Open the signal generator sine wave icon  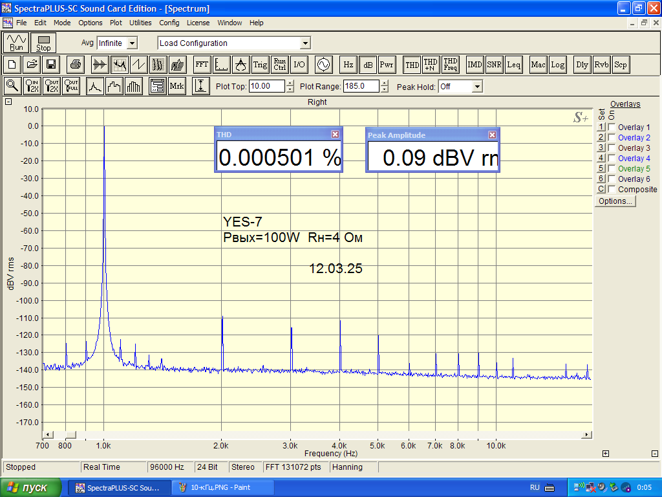point(322,65)
